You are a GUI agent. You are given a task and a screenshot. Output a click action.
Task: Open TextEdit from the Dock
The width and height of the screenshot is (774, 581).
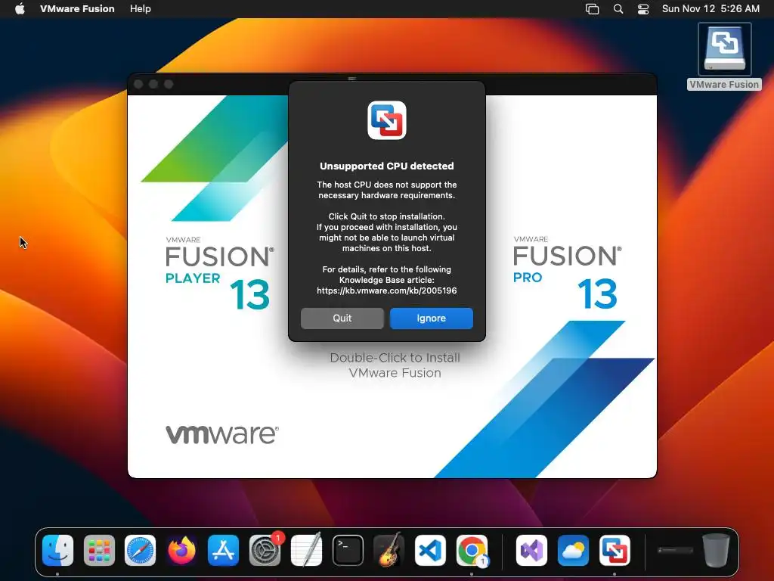(307, 551)
